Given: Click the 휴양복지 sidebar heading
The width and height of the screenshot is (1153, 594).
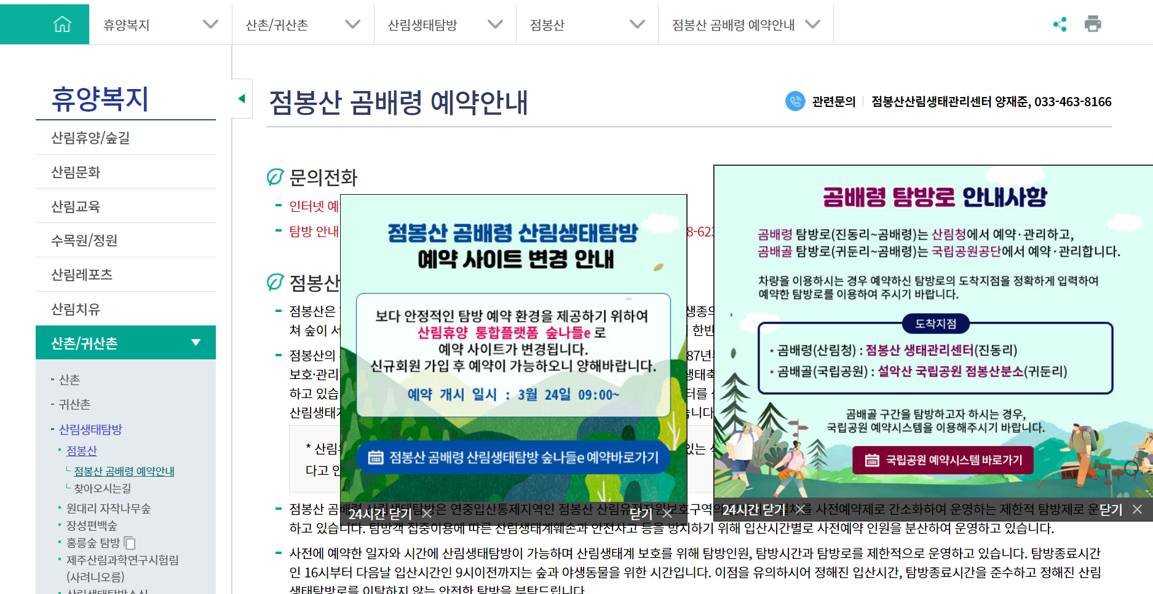Looking at the screenshot, I should [100, 99].
